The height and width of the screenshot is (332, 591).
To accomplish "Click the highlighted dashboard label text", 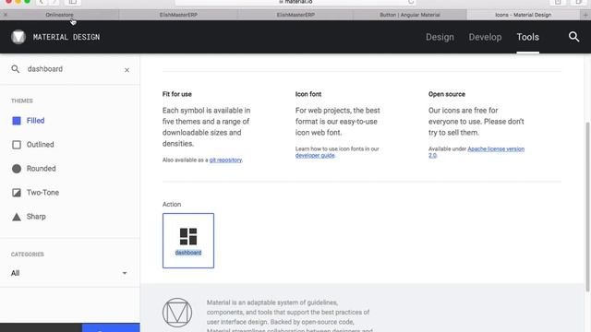I will (x=188, y=252).
